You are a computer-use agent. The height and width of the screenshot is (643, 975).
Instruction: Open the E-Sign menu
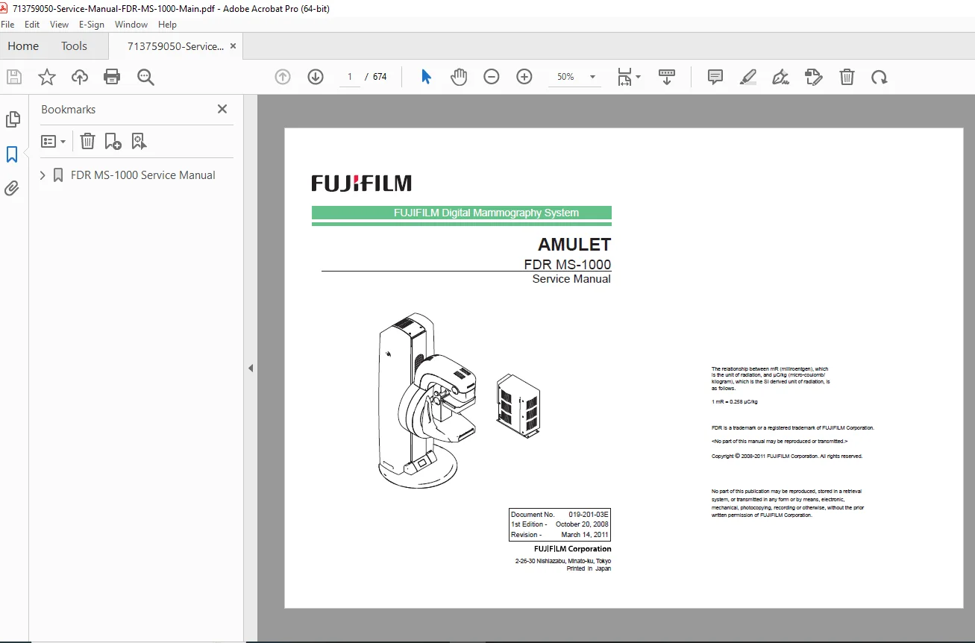92,25
